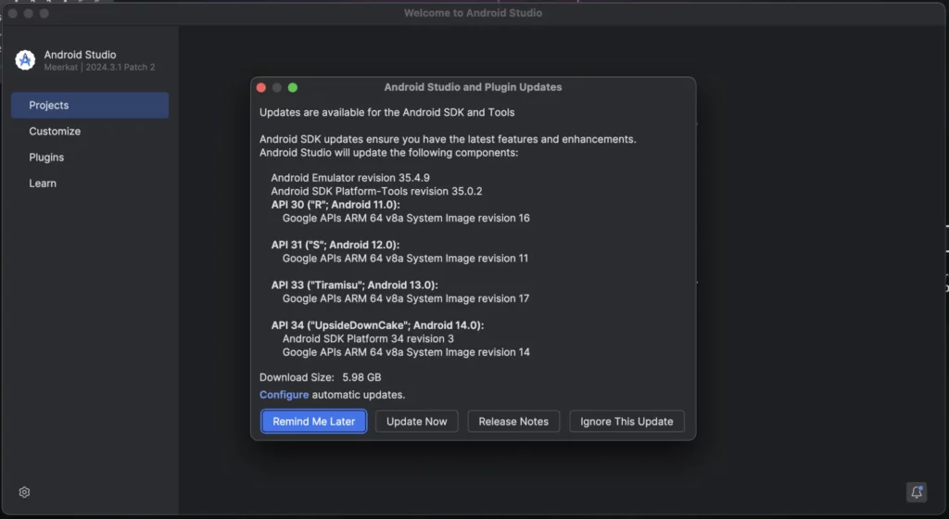Select the Projects tab in sidebar
Screen dimensions: 949x519
(90, 106)
